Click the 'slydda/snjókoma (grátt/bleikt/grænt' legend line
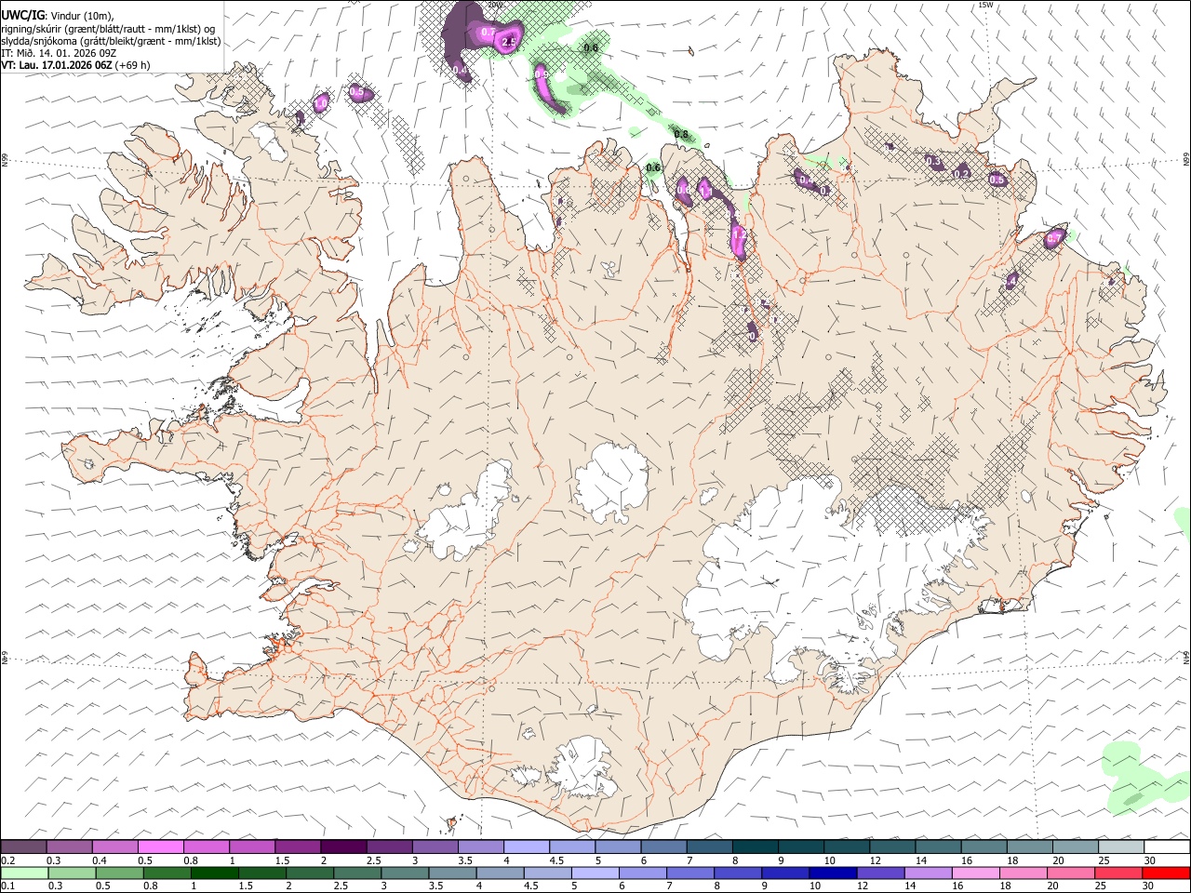 tap(111, 41)
